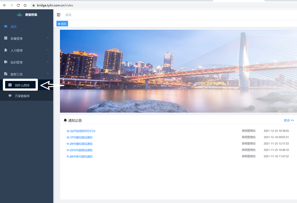This screenshot has width=297, height=203.
Task: Click the 知识管理 book icon
Action: pyautogui.click(x=6, y=62)
